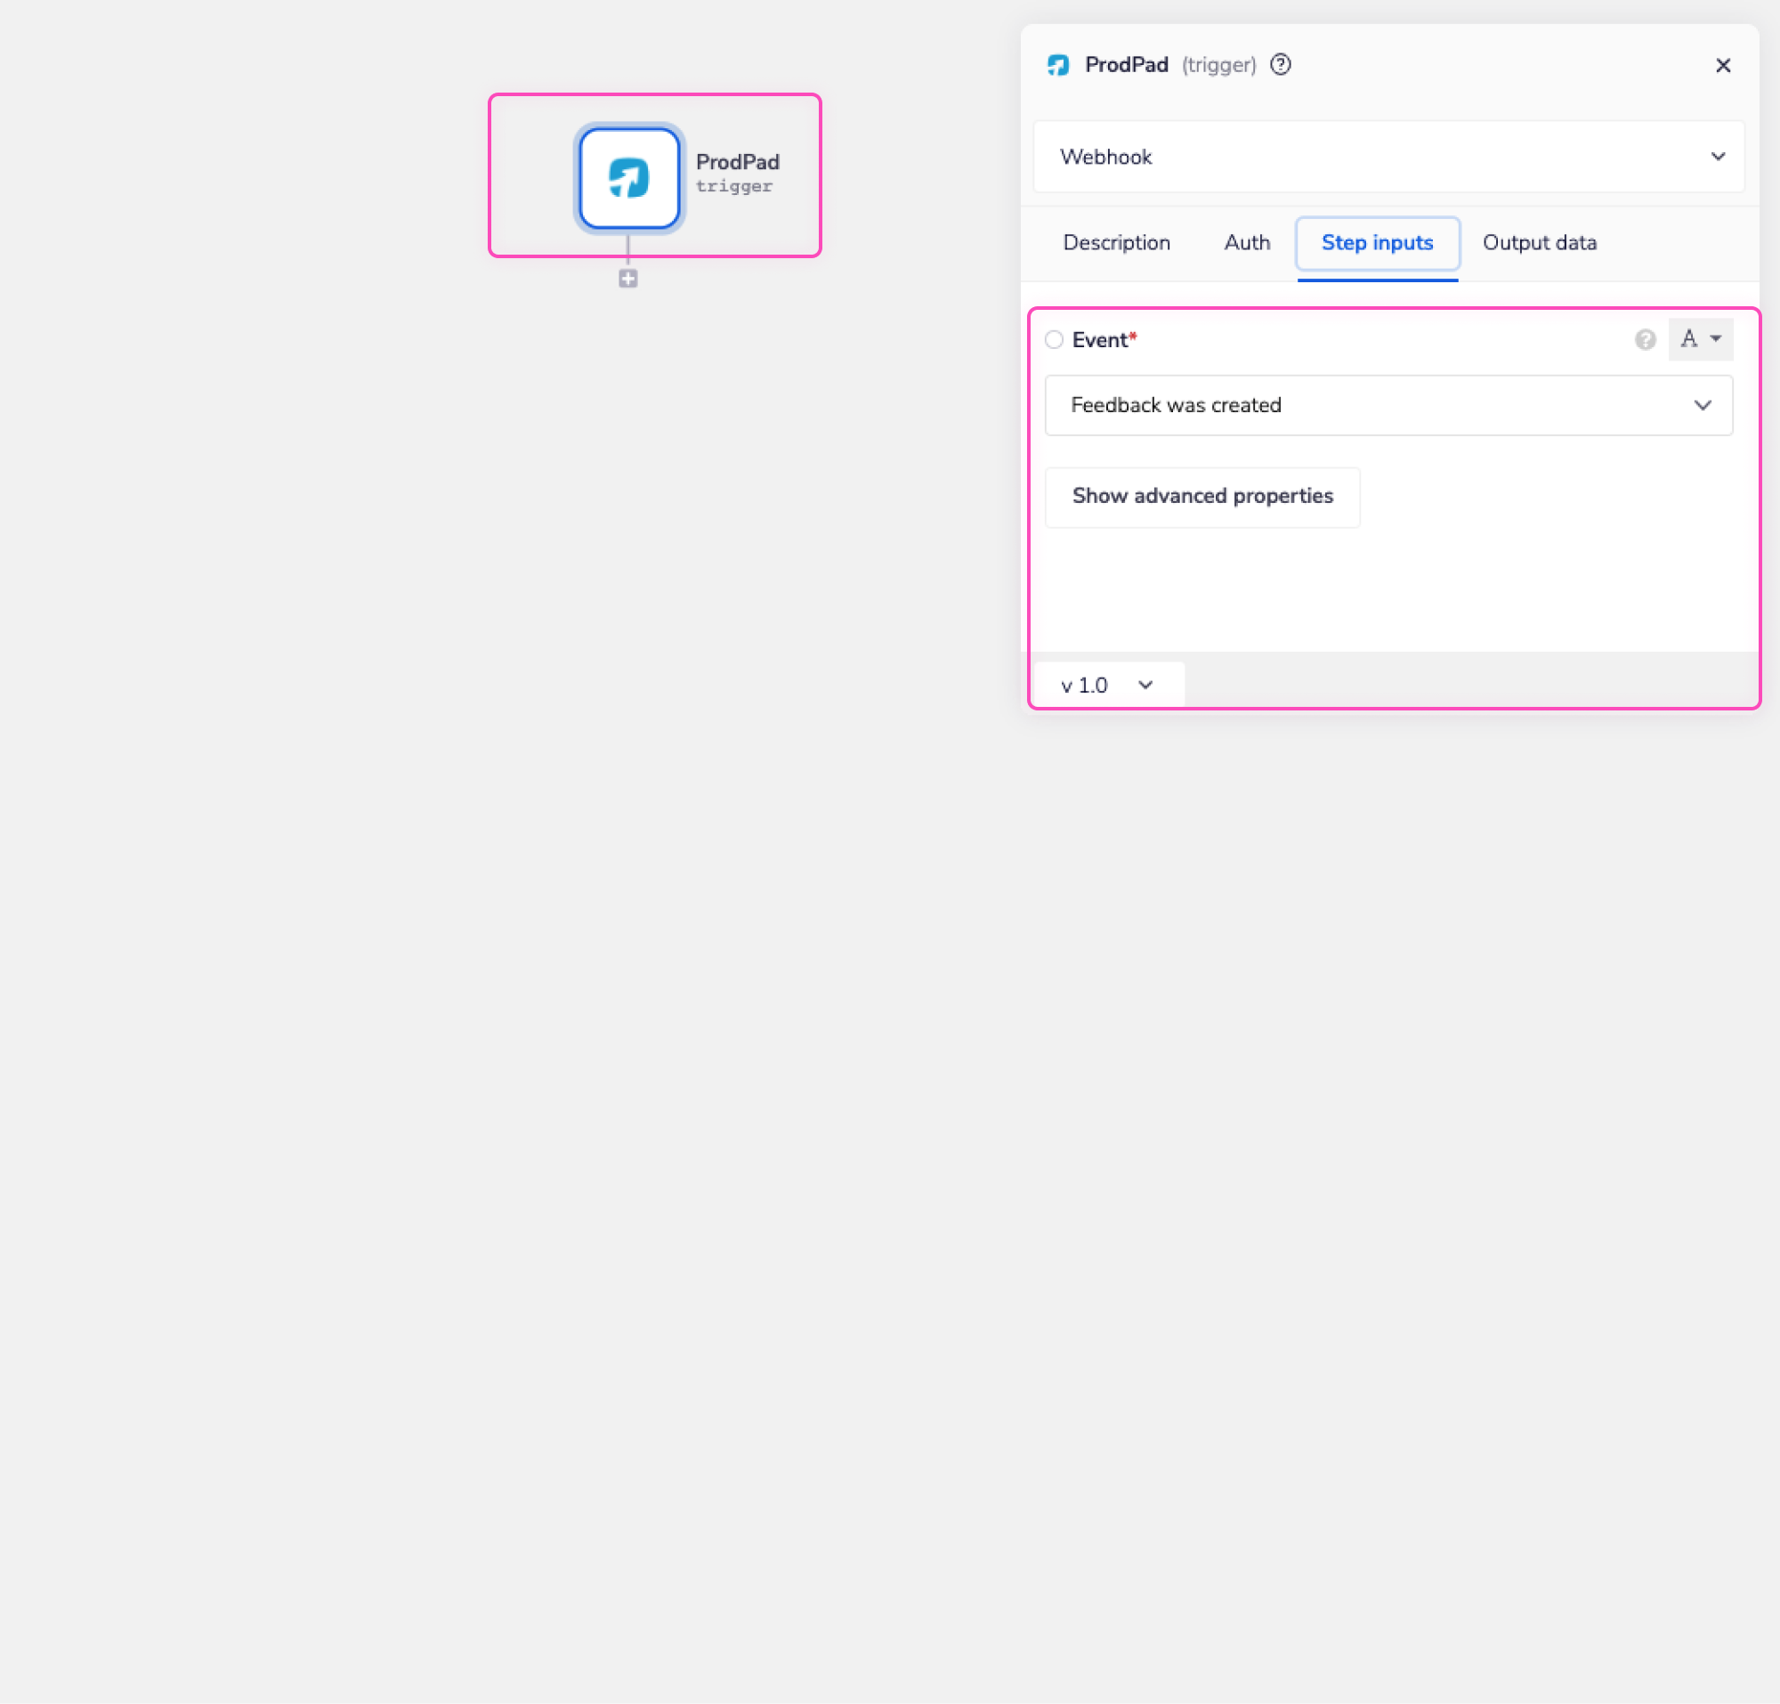Image resolution: width=1780 pixels, height=1704 pixels.
Task: Expand the v 1.0 version dropdown
Action: click(x=1106, y=684)
